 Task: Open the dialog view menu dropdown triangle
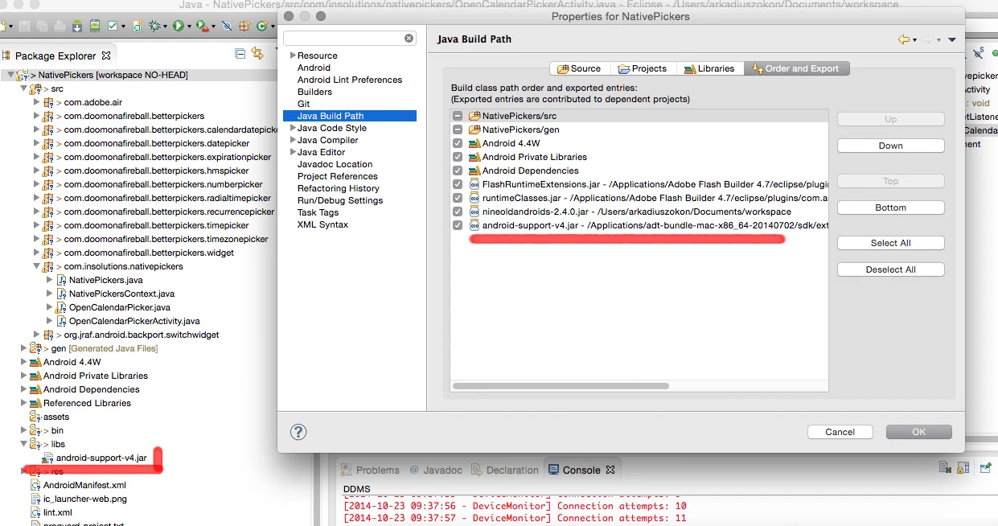951,39
